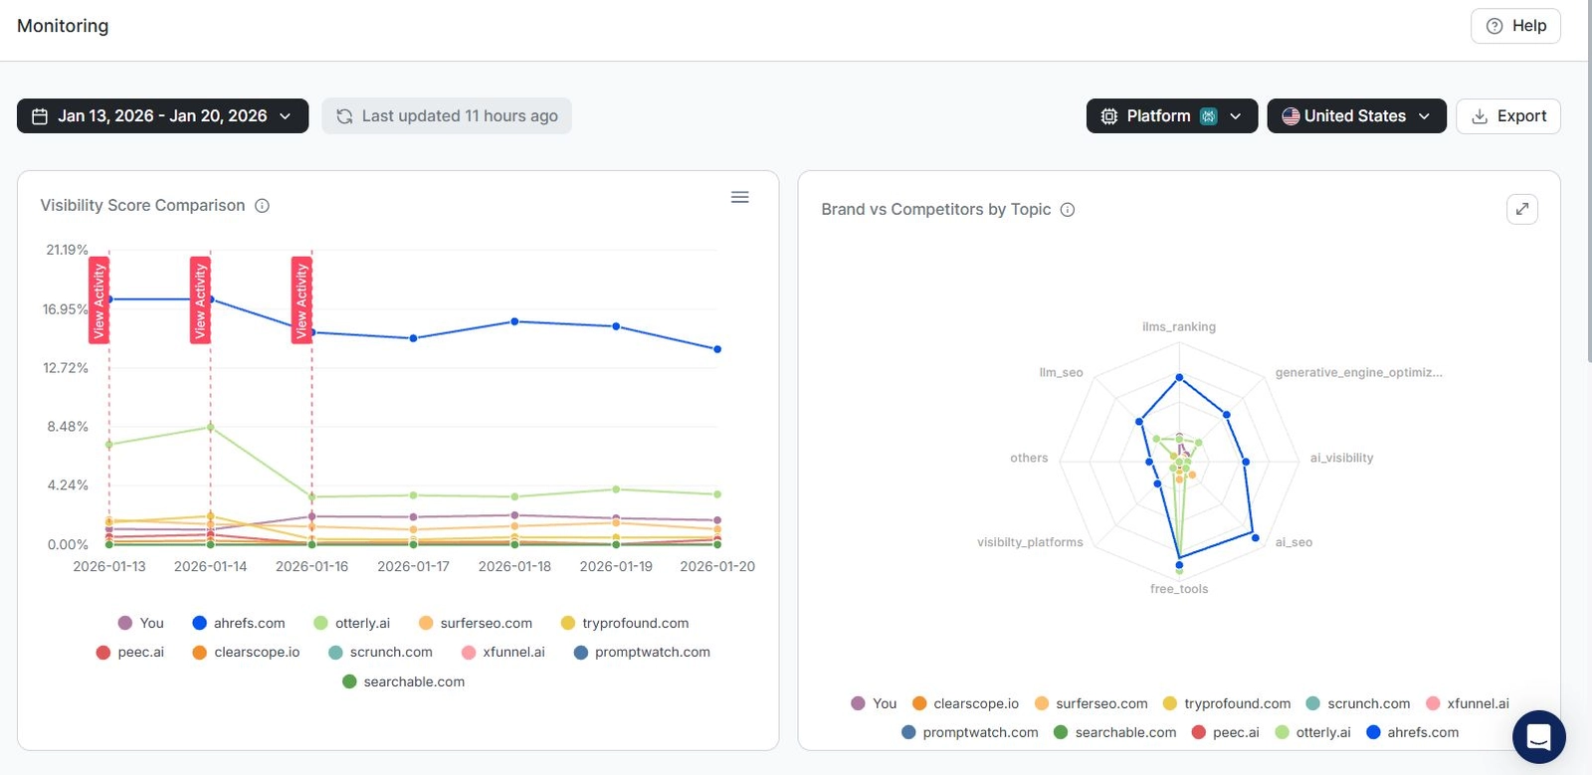Screen dimensions: 1592x775
Task: Click the Monitoring page title
Action: [x=63, y=26]
